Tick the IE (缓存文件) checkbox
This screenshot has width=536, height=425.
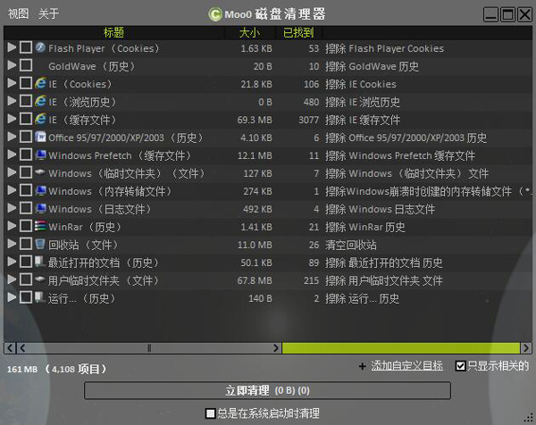(26, 119)
